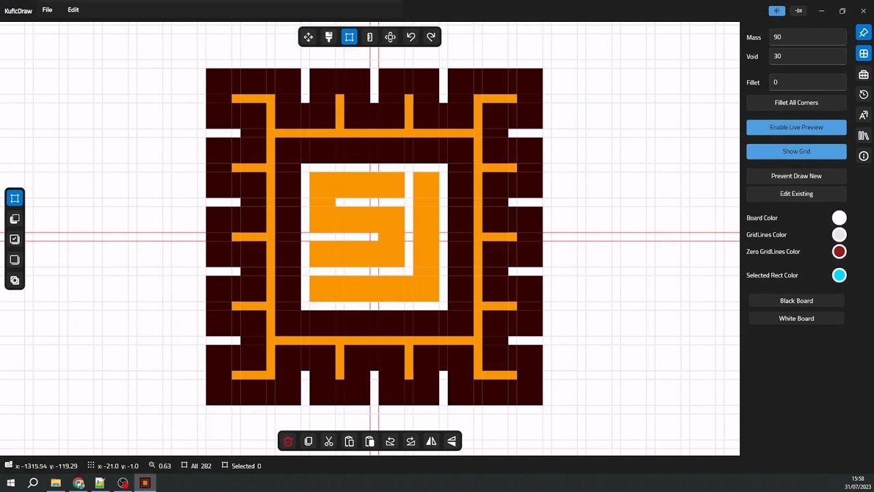Screen dimensions: 874x492
Task: Delete selection with red trash icon
Action: tap(287, 441)
